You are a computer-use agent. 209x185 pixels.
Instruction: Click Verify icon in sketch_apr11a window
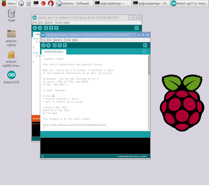pos(35,28)
